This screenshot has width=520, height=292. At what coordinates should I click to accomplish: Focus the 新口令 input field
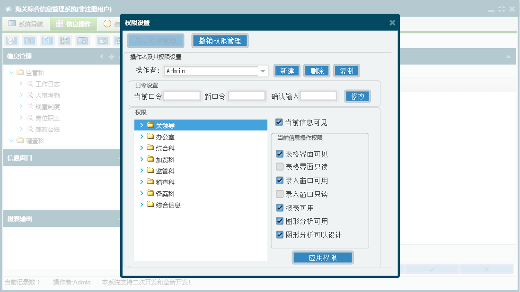[x=247, y=96]
